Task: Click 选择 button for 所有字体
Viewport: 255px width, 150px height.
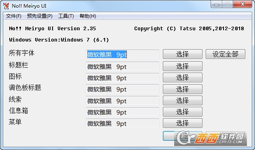Action: [183, 54]
